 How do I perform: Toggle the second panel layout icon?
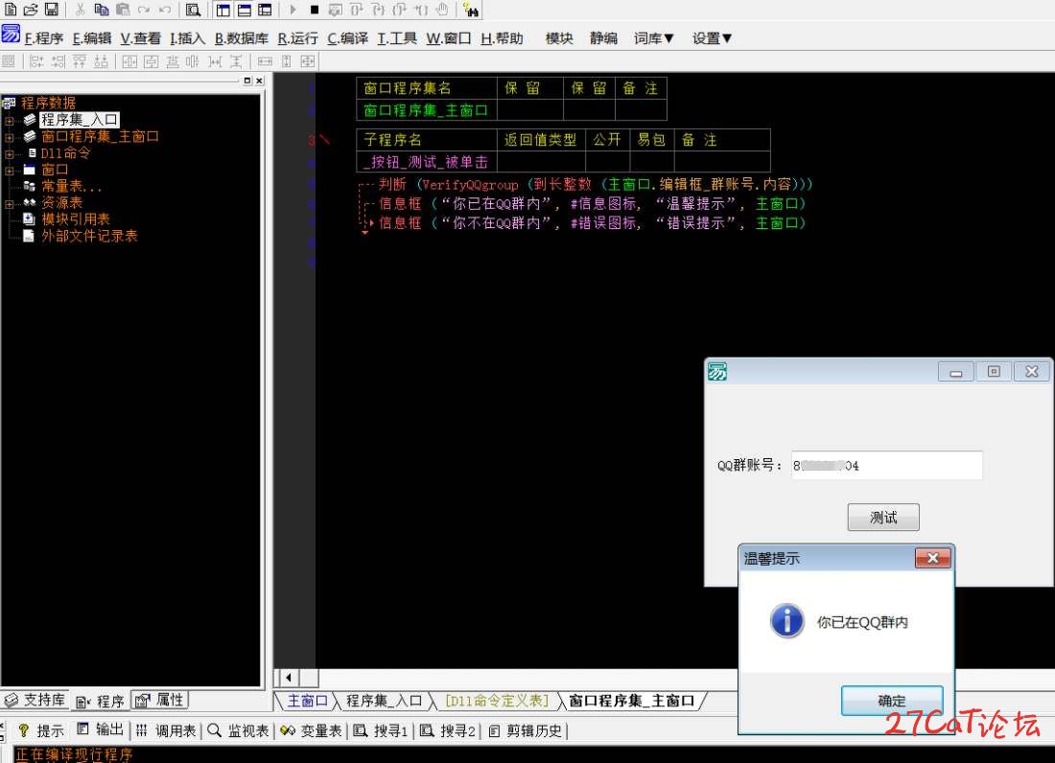245,11
